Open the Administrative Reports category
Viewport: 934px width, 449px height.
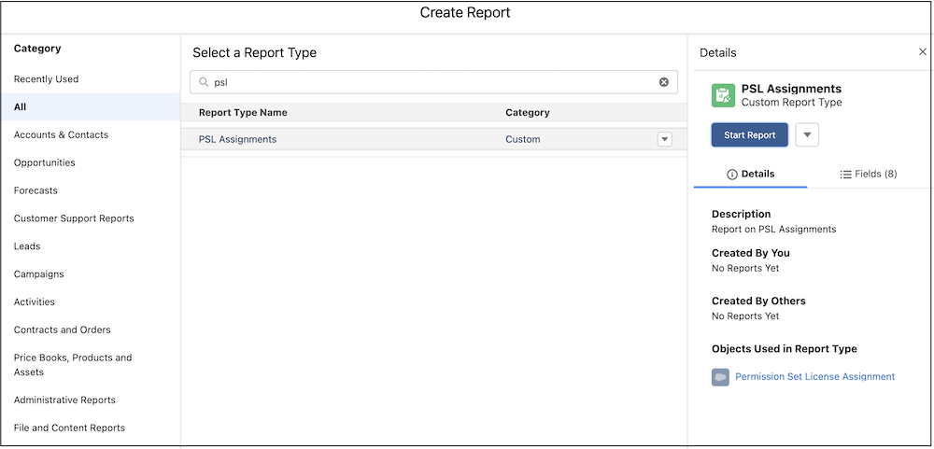[64, 400]
